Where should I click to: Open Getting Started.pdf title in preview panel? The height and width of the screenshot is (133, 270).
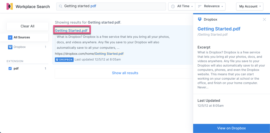pyautogui.click(x=219, y=29)
